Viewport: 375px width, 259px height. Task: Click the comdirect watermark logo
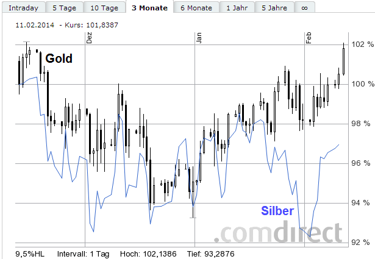[281, 233]
